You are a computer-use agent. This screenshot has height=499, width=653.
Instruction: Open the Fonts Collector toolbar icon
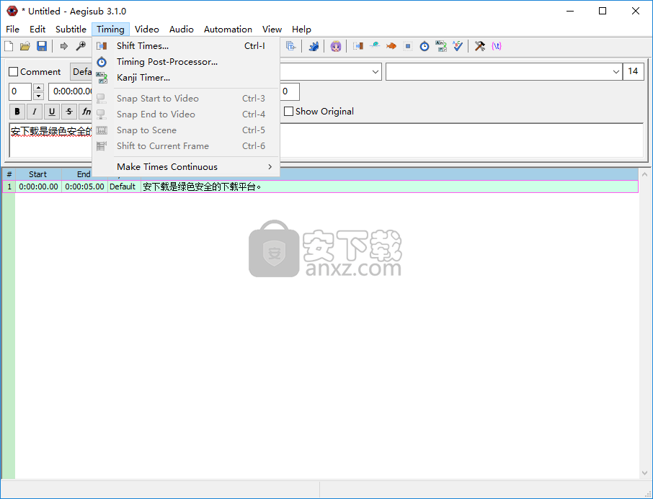(x=291, y=46)
